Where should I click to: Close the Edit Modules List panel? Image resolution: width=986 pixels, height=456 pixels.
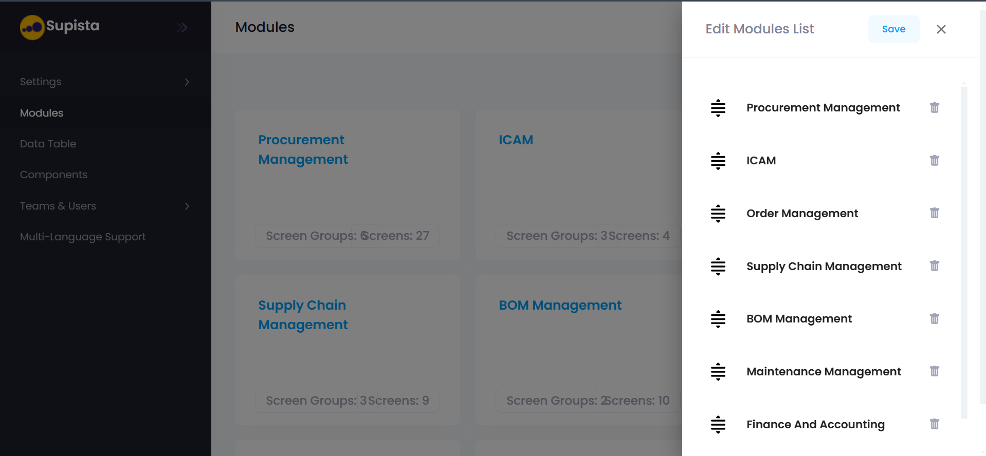tap(941, 29)
